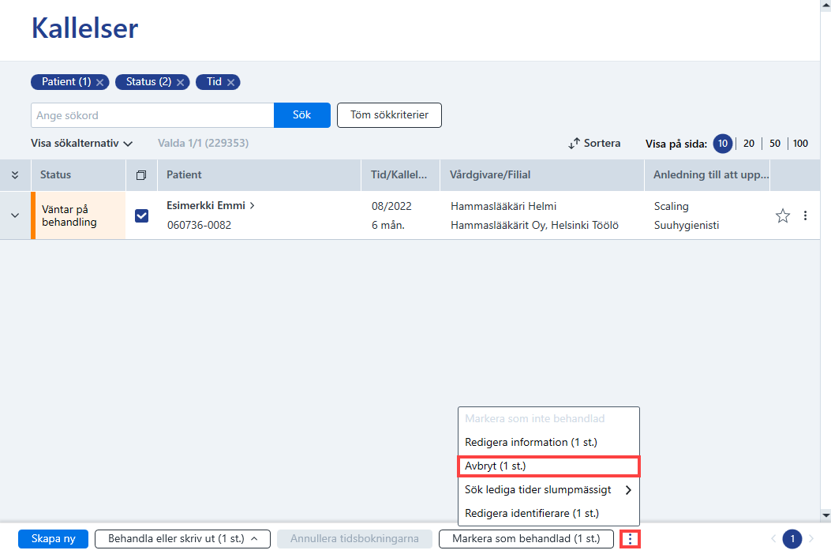Remove the Tid filter chip

230,82
